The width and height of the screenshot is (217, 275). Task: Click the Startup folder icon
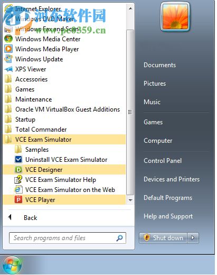coord(8,119)
